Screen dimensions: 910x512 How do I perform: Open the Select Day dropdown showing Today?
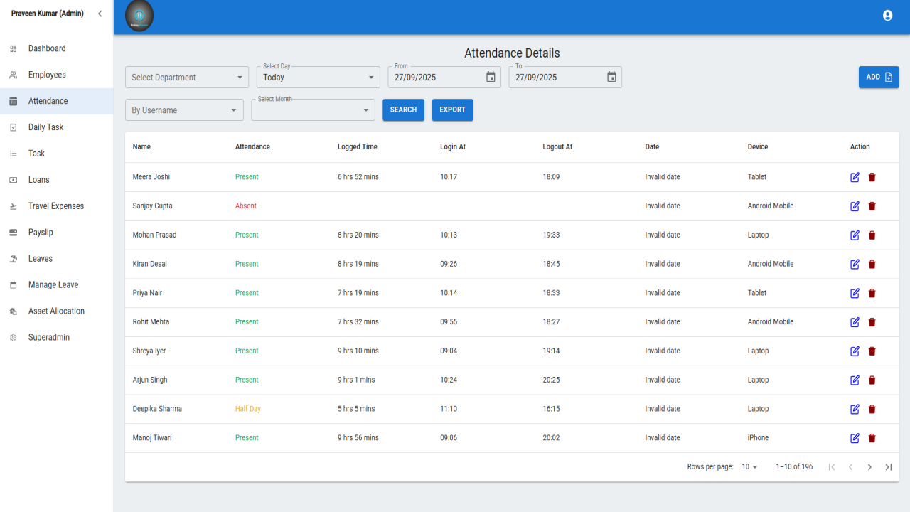click(318, 78)
